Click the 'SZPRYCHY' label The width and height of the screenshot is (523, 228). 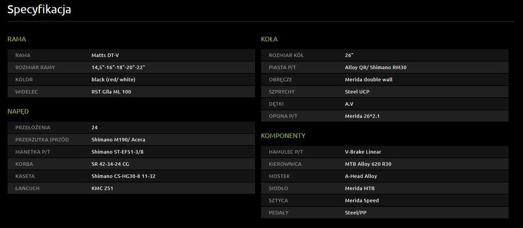(282, 92)
